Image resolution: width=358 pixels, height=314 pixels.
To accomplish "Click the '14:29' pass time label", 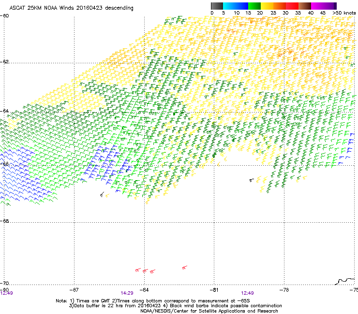I will coord(127,293).
